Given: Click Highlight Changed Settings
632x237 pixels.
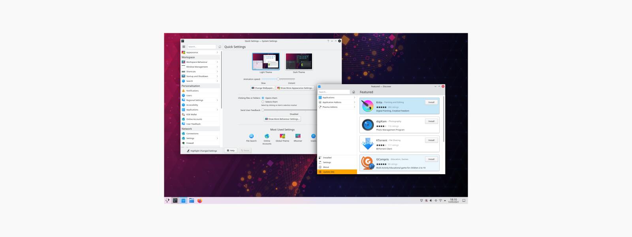Looking at the screenshot, I should tap(202, 151).
